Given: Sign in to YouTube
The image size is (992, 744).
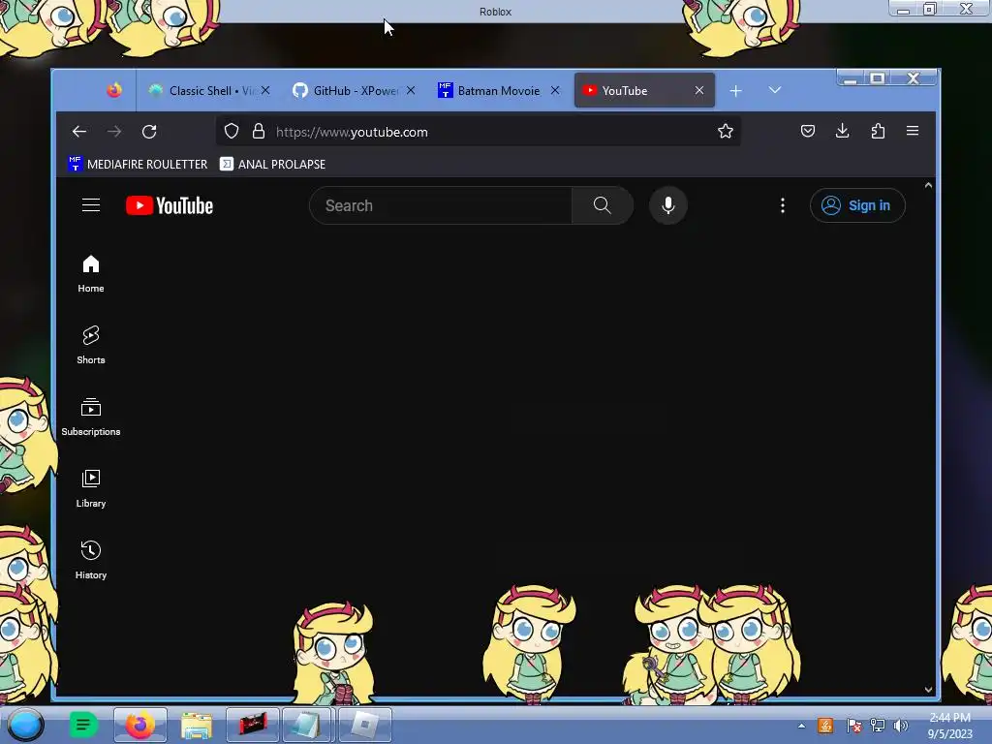Looking at the screenshot, I should tap(857, 205).
